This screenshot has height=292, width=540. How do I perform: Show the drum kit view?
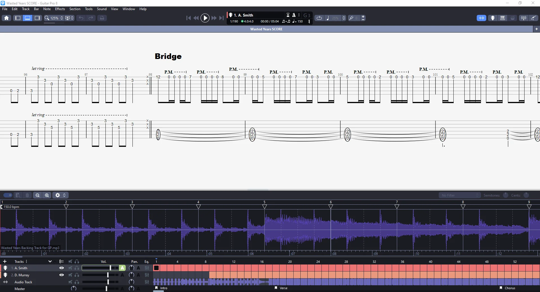513,18
